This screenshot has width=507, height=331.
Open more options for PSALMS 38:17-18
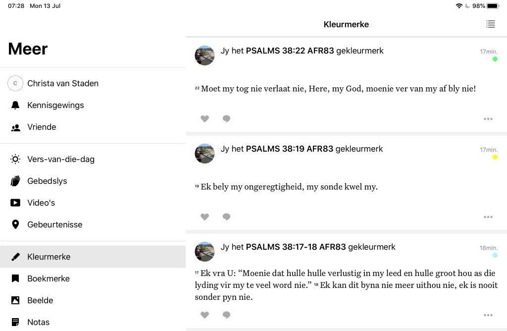click(488, 315)
